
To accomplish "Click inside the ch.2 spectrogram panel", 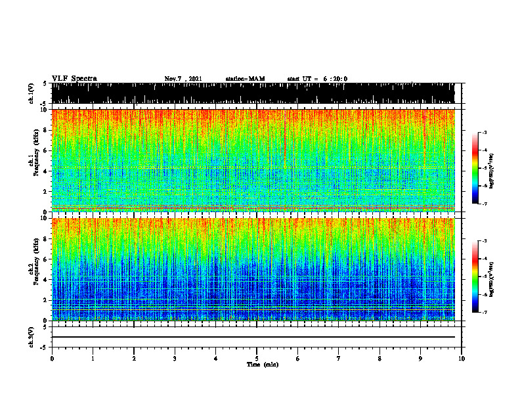I will [253, 269].
